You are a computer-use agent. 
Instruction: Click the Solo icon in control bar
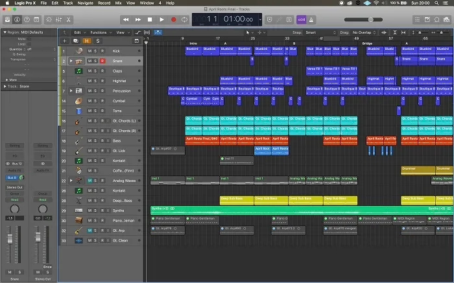pos(289,19)
